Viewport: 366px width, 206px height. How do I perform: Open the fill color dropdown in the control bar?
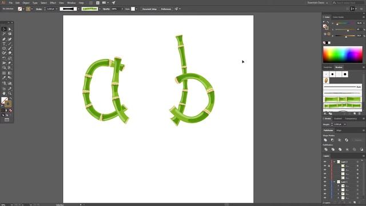(23, 9)
